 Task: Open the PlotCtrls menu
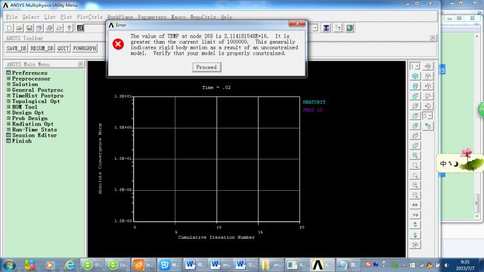(x=90, y=17)
